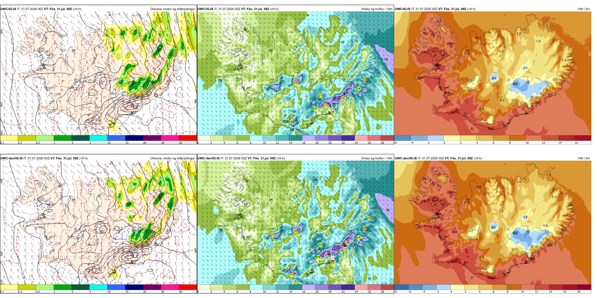The image size is (597, 298).
Task: Click temperature -5.4 on UWC/IG-IS temperature map
Action: tap(515, 84)
